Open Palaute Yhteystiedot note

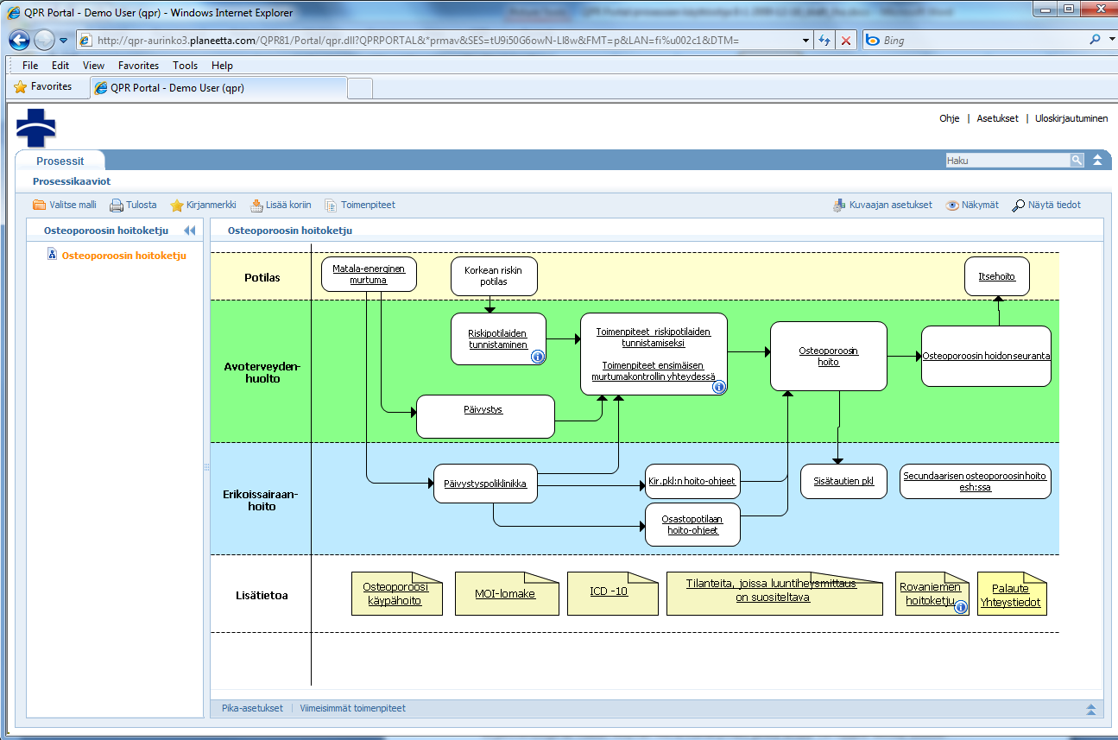pyautogui.click(x=1011, y=595)
